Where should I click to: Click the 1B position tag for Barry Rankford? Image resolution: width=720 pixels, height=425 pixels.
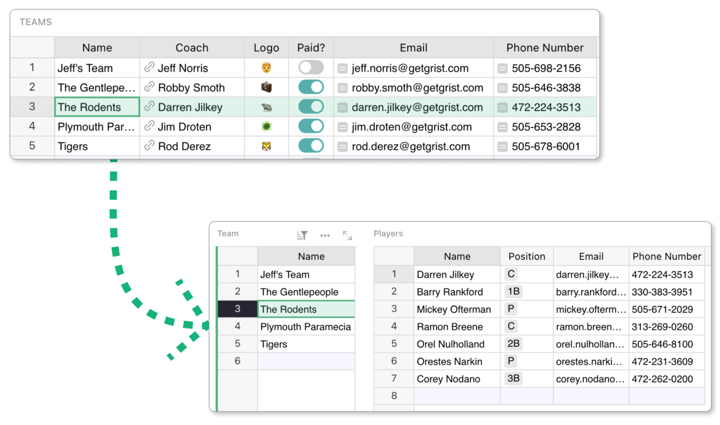click(x=514, y=291)
